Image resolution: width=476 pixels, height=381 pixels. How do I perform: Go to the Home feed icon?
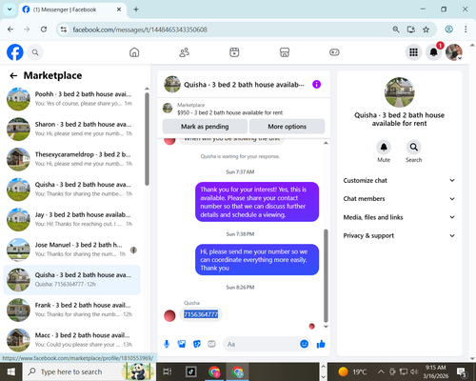(134, 52)
